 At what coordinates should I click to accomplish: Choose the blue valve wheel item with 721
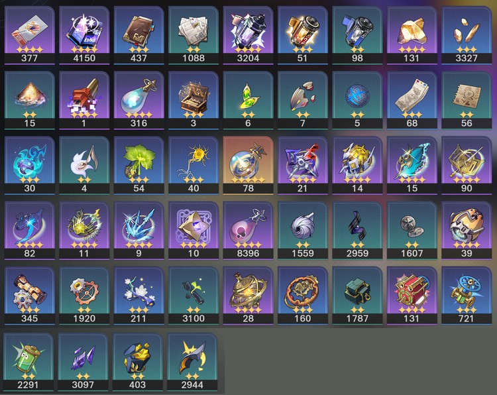point(467,296)
